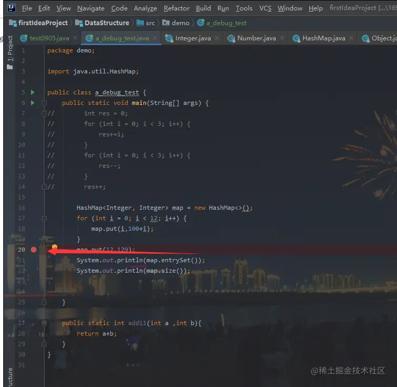
Task: Open the Structure tool window sidebar button
Action: pyautogui.click(x=10, y=377)
